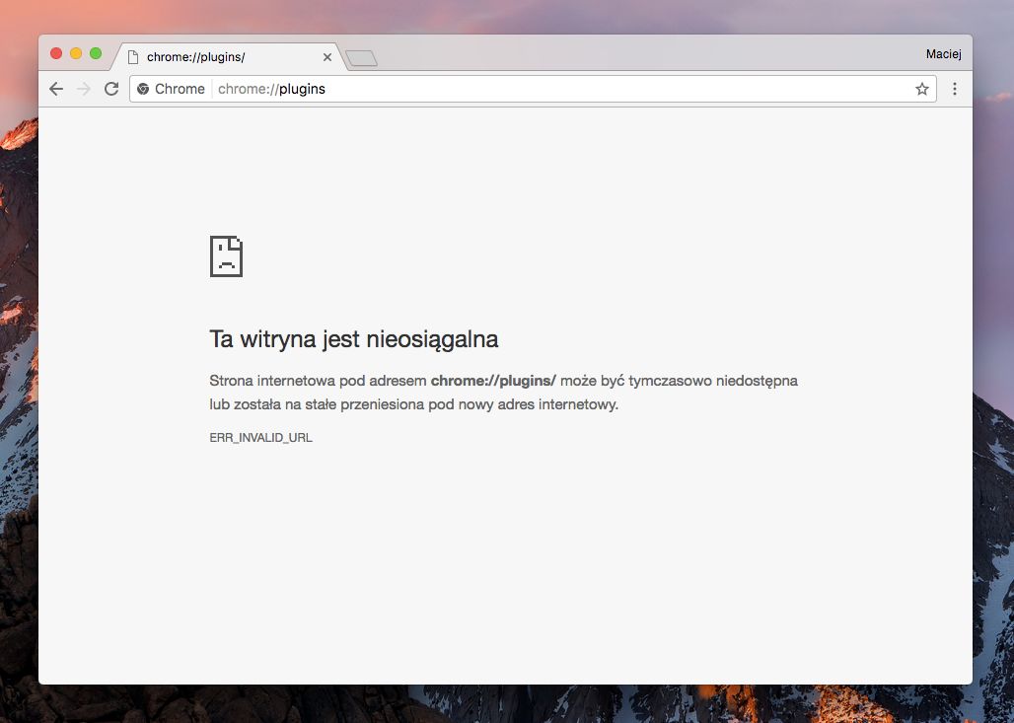Close the chrome://plugins/ tab
Viewport: 1014px width, 723px height.
(327, 57)
